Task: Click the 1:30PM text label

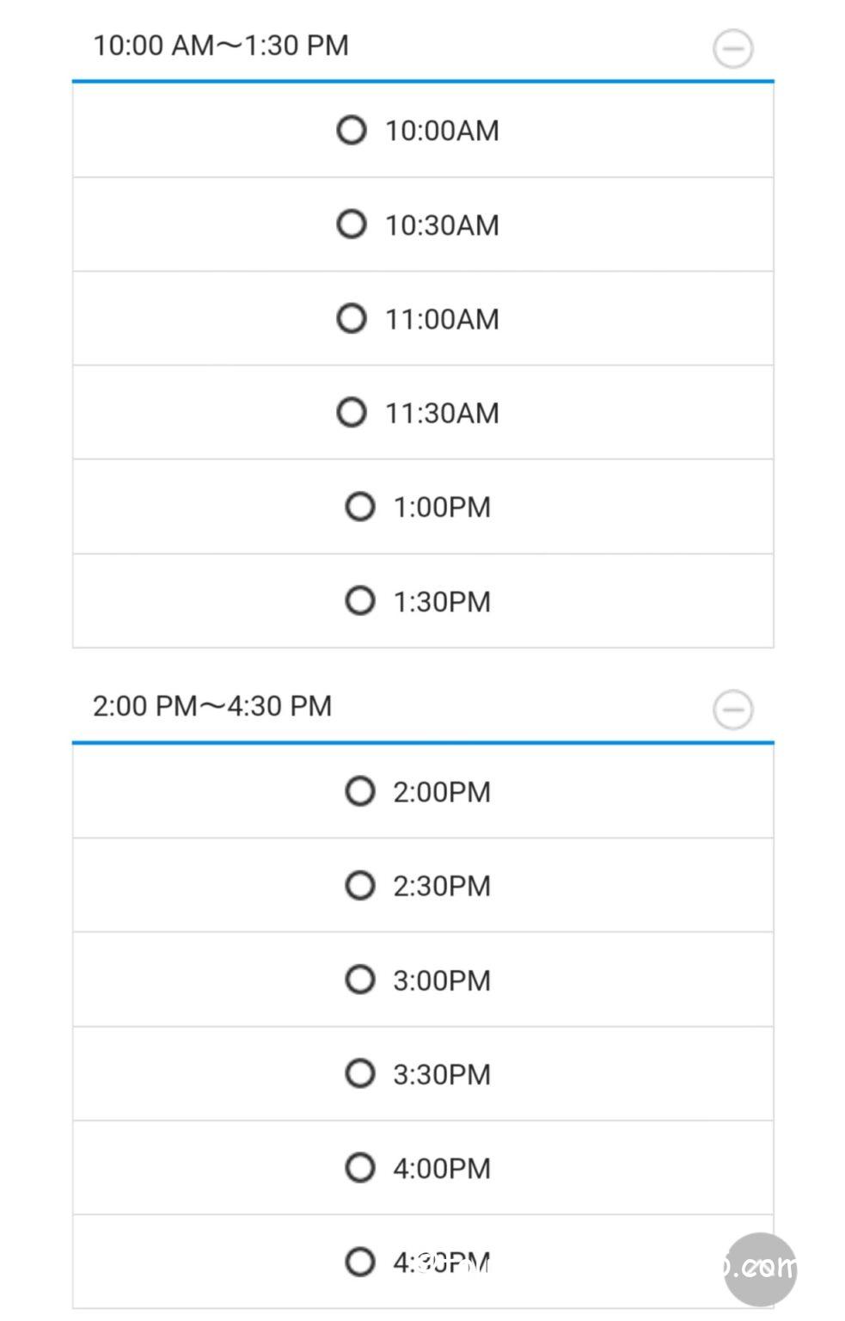Action: click(442, 601)
